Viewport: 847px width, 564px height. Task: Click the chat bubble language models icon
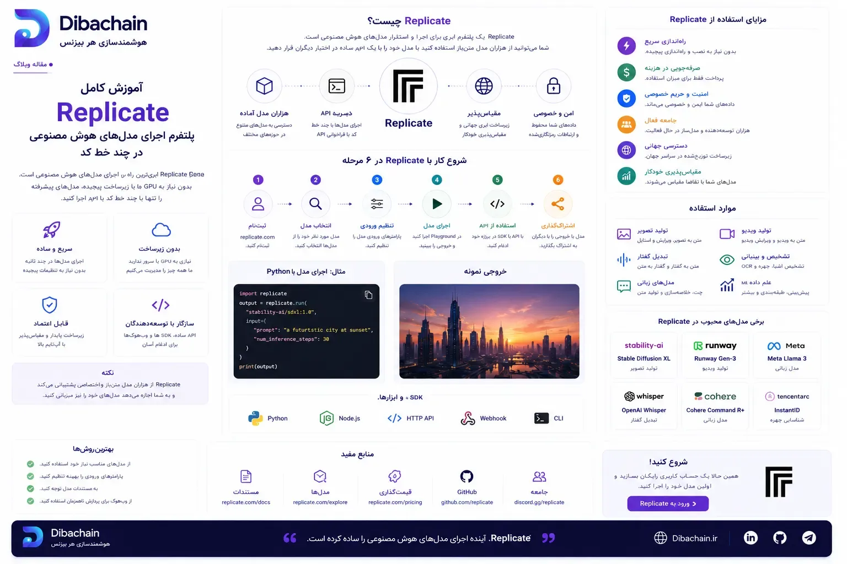[624, 286]
